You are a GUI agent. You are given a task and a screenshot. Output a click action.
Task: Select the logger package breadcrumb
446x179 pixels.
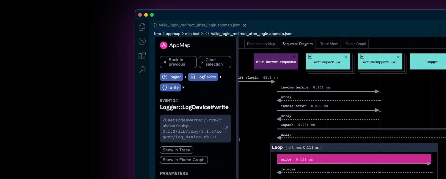tap(172, 77)
